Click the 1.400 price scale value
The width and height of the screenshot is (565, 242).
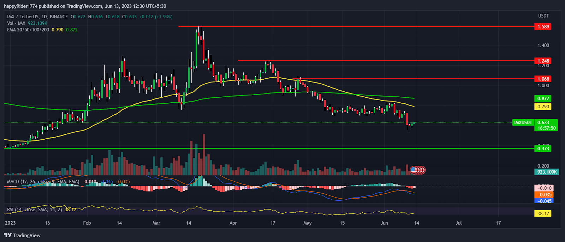[x=543, y=45]
